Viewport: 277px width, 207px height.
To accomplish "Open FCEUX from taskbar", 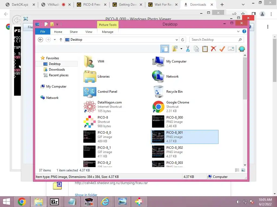I will point(89,202).
